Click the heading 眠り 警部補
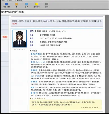Image resolution: width=109 pixels, height=114 pixels. click(35, 31)
